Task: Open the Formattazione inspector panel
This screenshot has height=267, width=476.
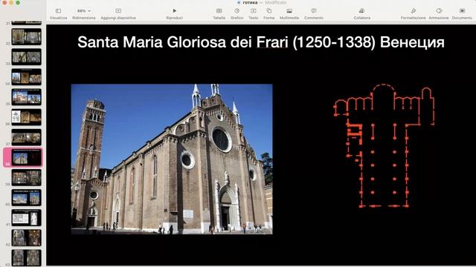Action: [414, 11]
